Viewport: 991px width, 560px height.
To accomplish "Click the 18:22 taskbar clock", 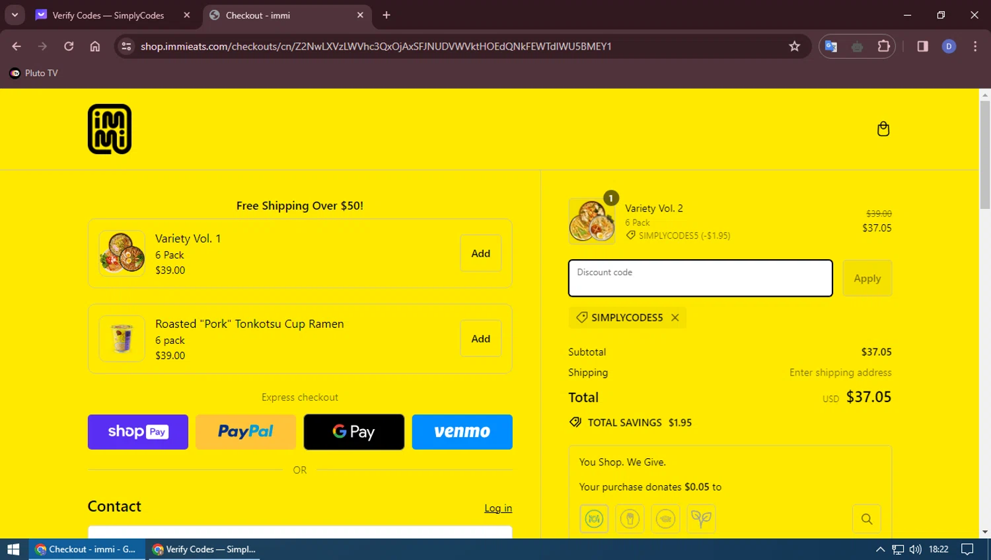I will point(938,549).
